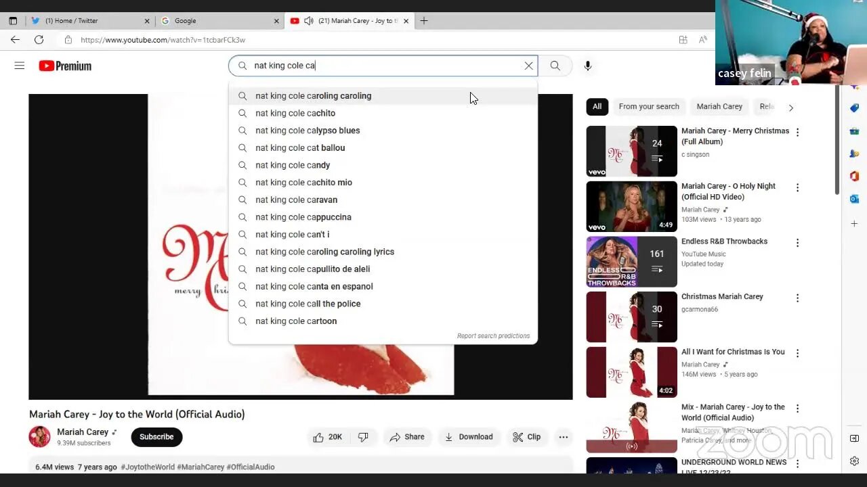Open Edge sidebar settings gear

(854, 461)
